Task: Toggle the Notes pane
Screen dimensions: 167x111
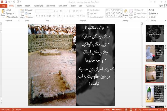Action: 107,110
